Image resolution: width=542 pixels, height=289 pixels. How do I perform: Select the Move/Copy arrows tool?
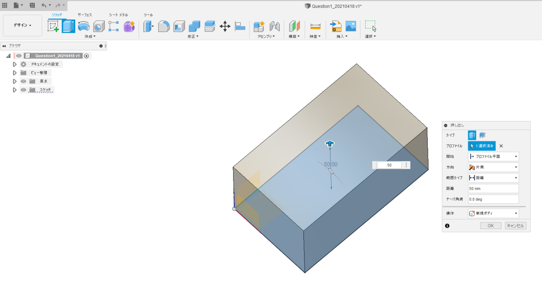pyautogui.click(x=225, y=26)
